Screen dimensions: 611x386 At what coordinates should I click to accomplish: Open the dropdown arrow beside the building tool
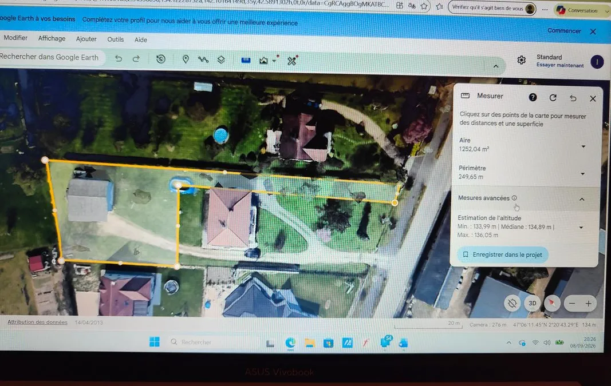274,61
